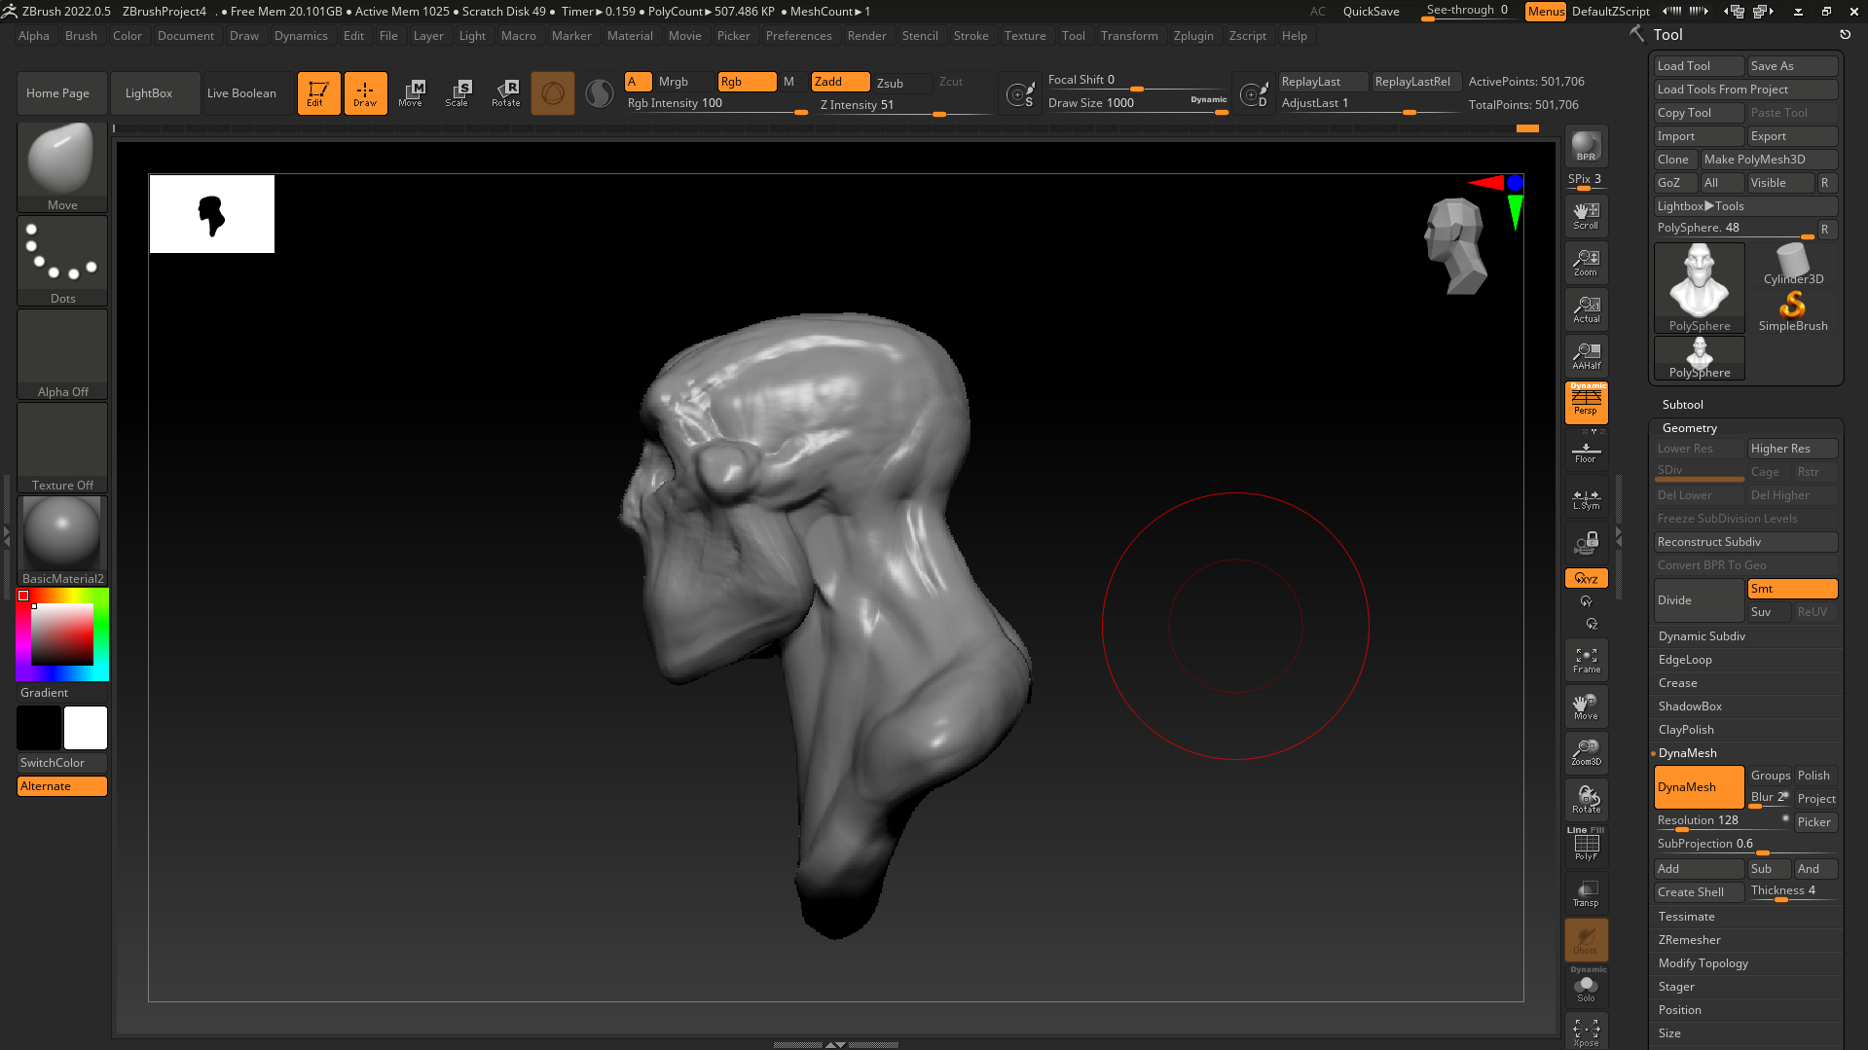
Task: Select the Rotate tool in top toolbar
Action: tap(506, 93)
